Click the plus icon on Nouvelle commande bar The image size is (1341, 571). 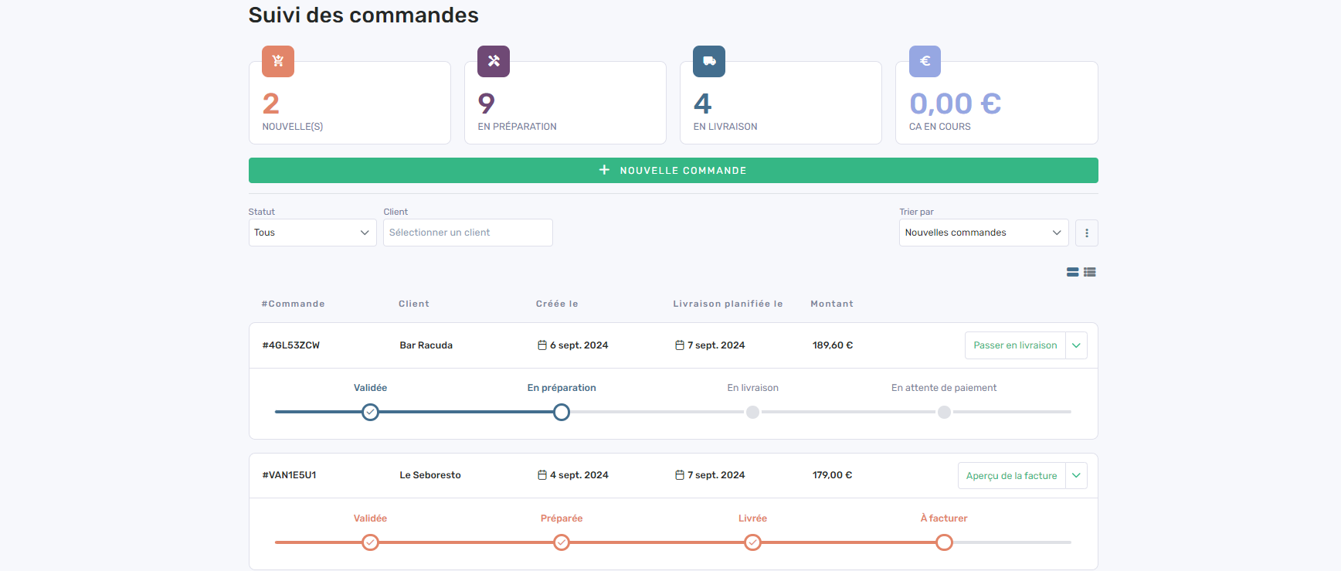605,170
